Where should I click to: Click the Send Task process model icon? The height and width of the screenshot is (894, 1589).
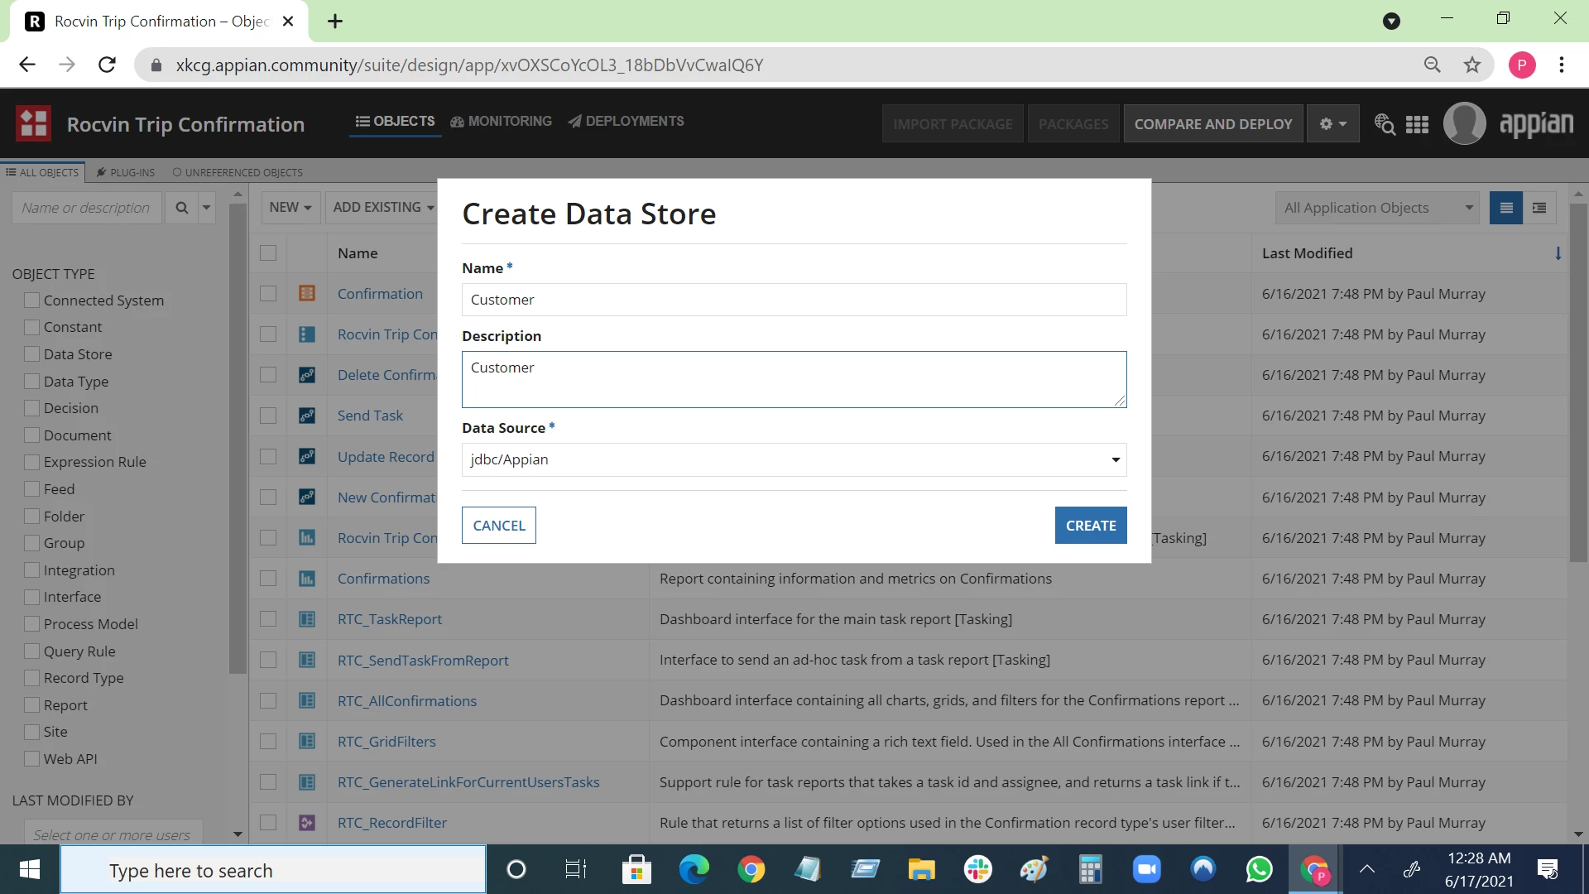[307, 416]
